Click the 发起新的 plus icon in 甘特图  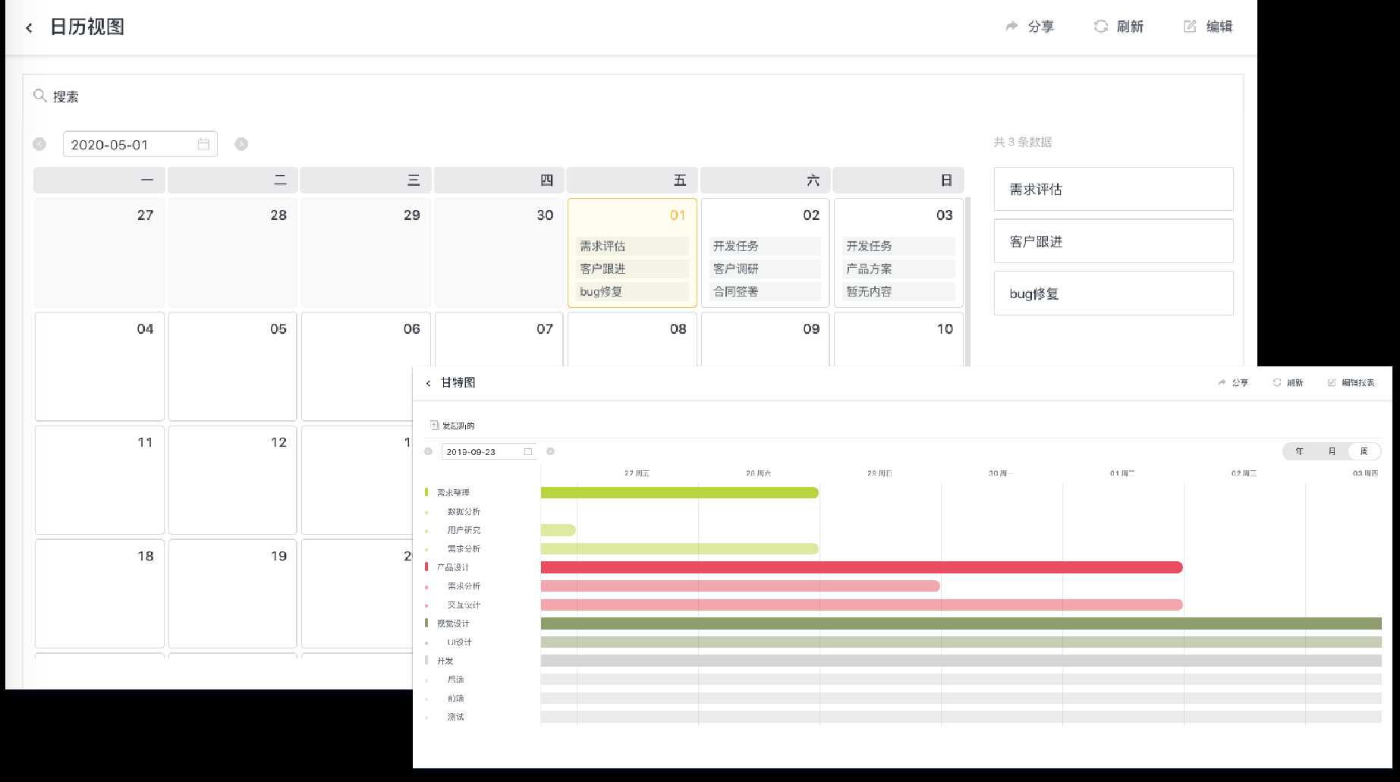[434, 426]
